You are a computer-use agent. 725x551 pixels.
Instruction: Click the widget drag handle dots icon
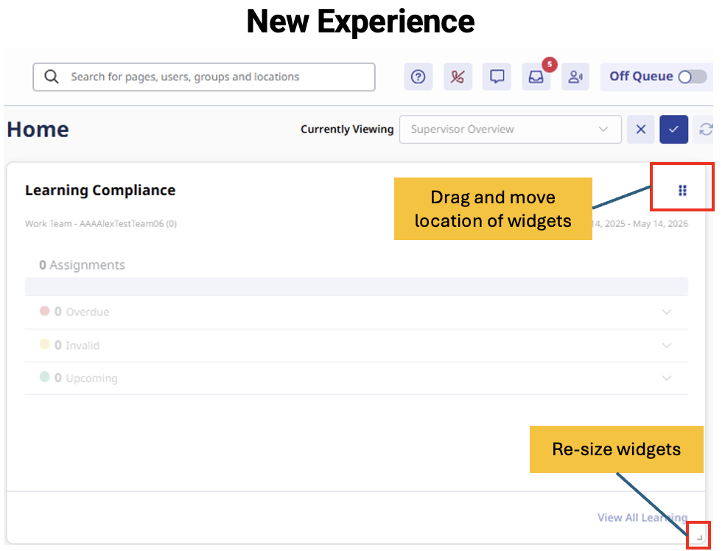pos(682,191)
